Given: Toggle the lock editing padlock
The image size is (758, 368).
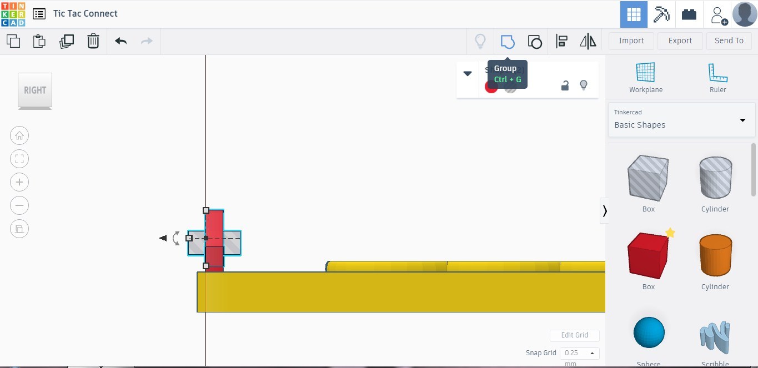Looking at the screenshot, I should tap(564, 85).
